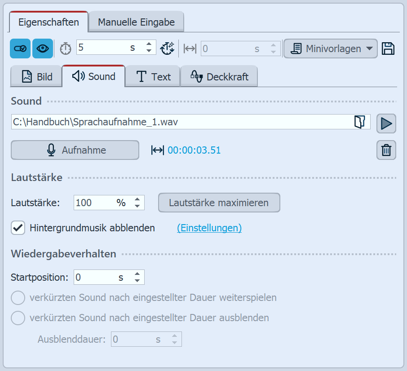Click the Lautstärke maximieren button
The height and width of the screenshot is (371, 407).
pyautogui.click(x=219, y=203)
